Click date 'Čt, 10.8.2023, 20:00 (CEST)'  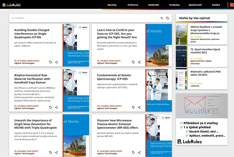[110, 151]
